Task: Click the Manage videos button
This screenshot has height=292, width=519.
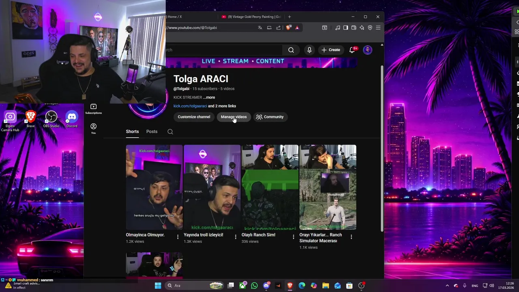Action: point(234,117)
